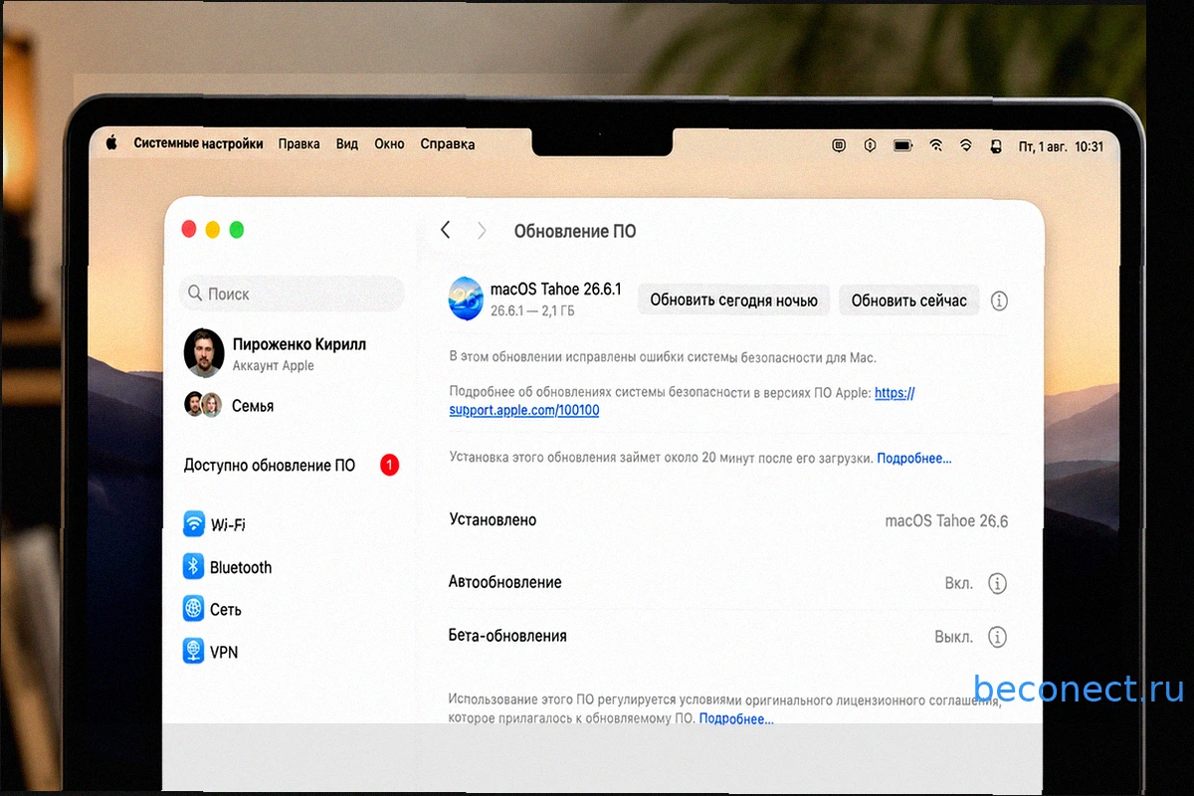Viewport: 1194px width, 796px height.
Task: Click the green zoom window button
Action: tap(237, 230)
